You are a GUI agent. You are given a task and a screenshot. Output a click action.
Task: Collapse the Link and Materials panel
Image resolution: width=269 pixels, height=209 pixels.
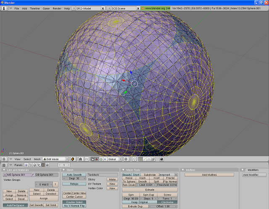(4, 170)
